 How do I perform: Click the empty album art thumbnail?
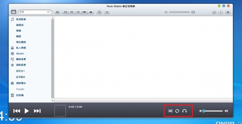click(x=60, y=111)
